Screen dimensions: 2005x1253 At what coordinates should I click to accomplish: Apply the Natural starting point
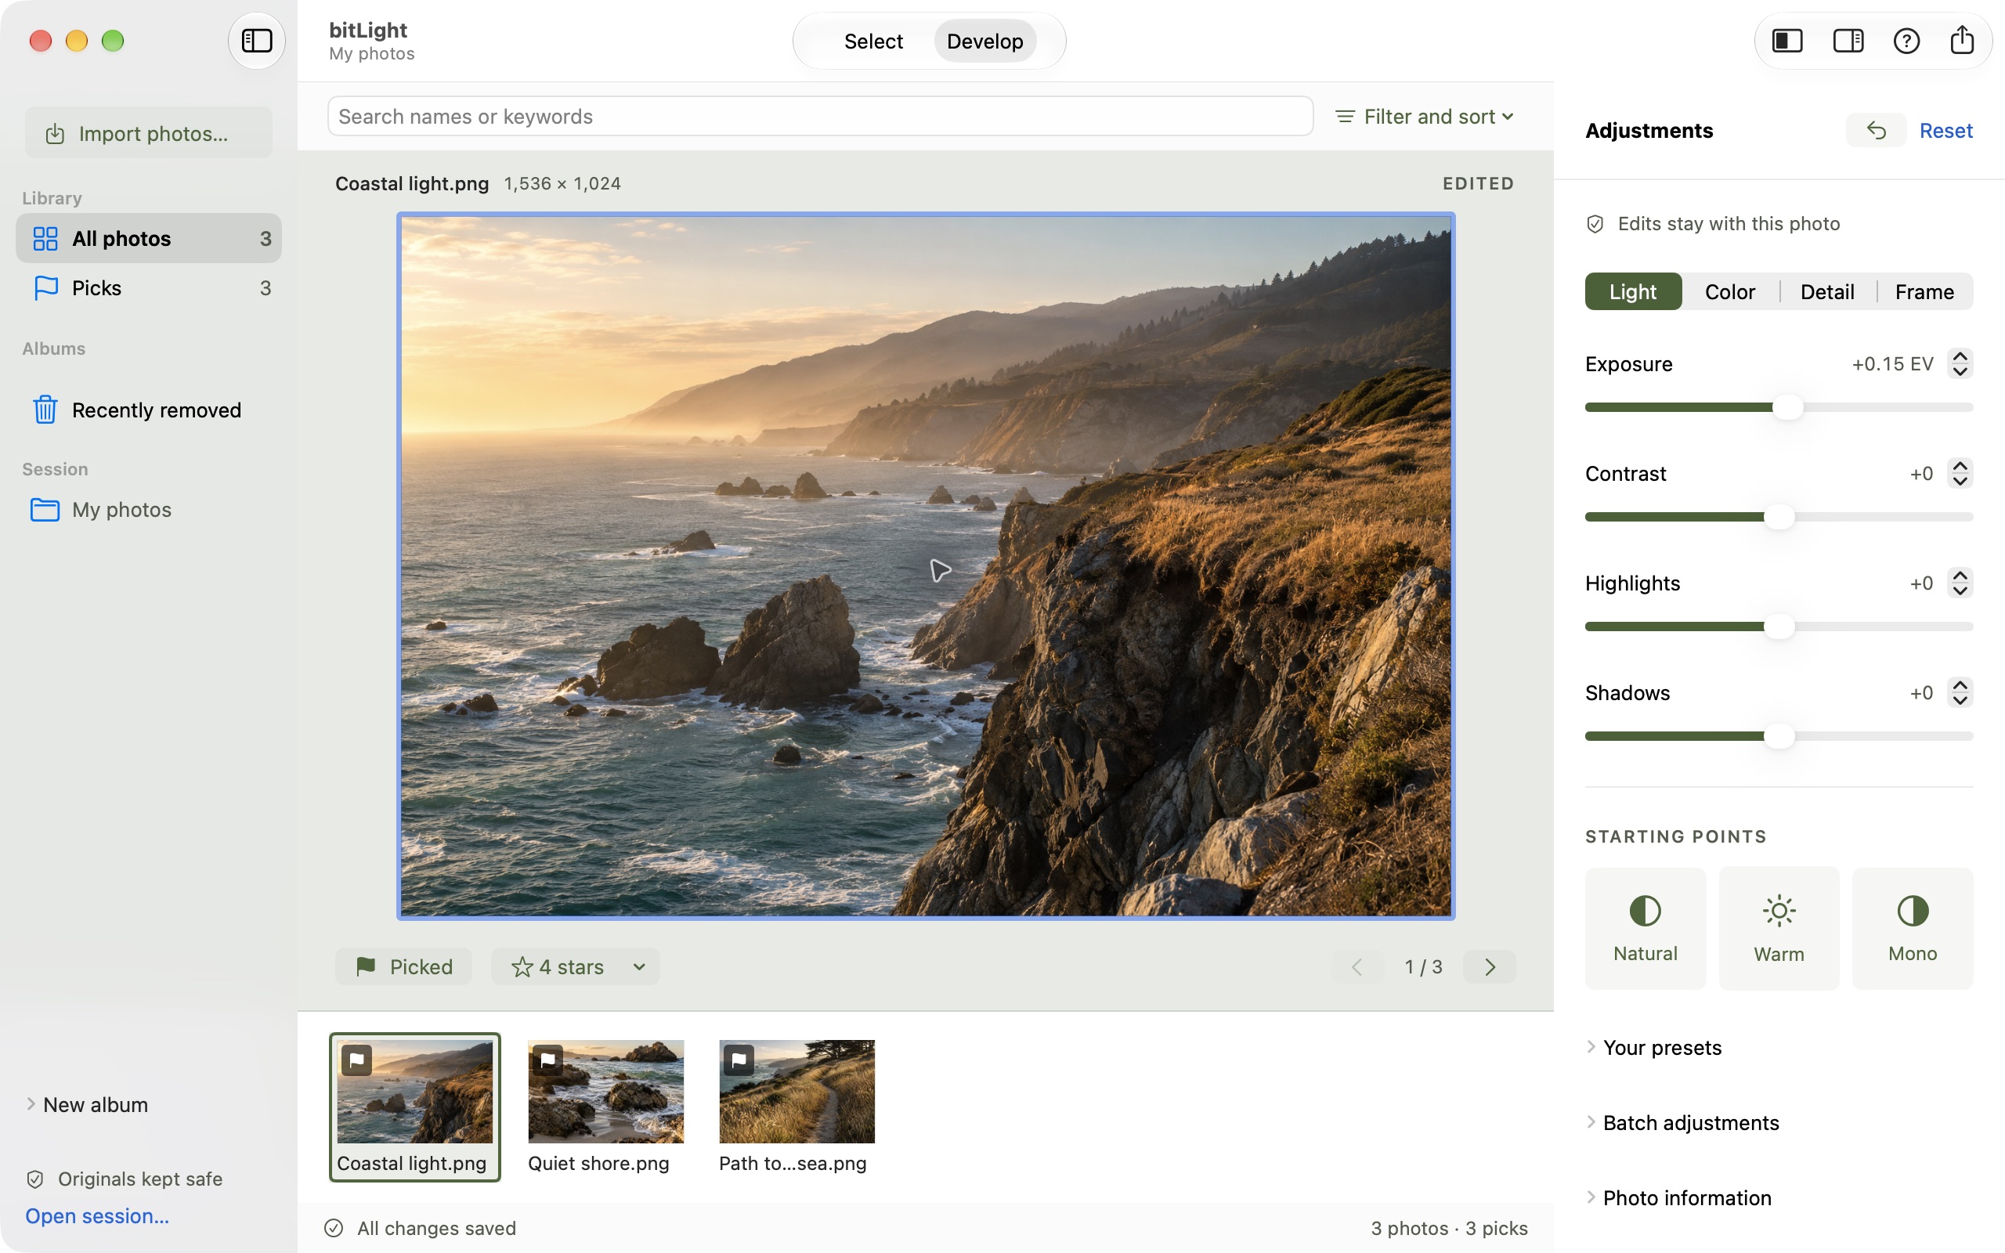1645,928
